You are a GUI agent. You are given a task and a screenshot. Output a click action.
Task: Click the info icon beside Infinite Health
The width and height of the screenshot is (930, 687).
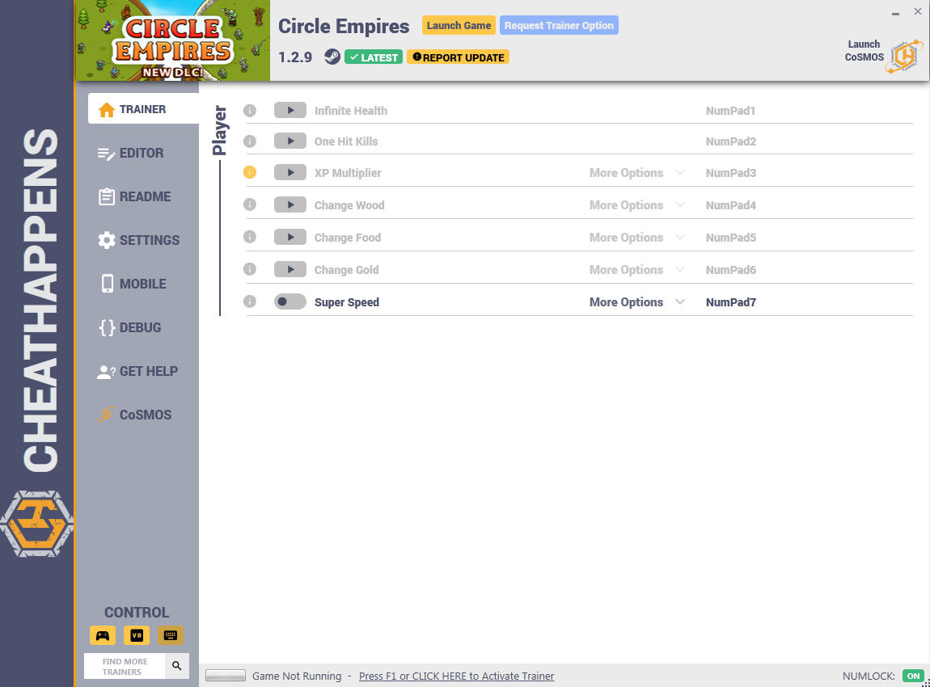click(x=250, y=110)
